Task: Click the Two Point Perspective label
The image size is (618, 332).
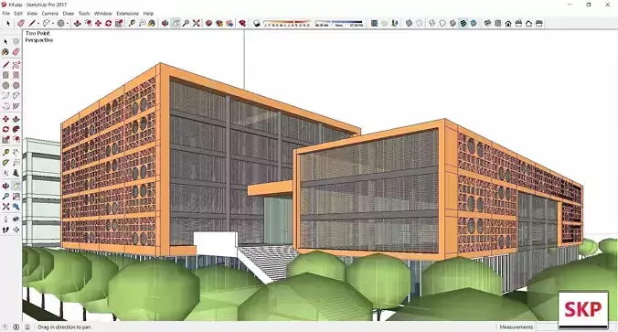Action: pos(38,37)
